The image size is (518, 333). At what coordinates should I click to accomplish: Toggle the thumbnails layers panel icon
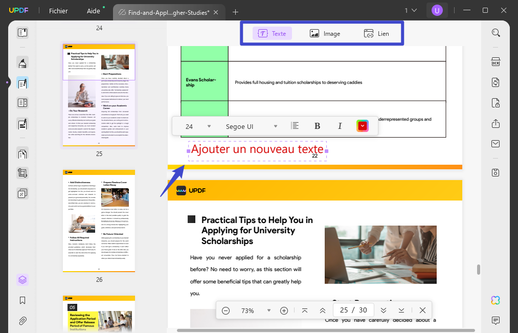pos(22,280)
